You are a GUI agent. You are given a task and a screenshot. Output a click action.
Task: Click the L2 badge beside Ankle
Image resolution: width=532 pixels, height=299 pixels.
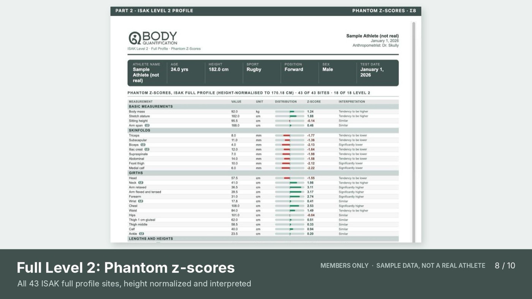pos(141,234)
